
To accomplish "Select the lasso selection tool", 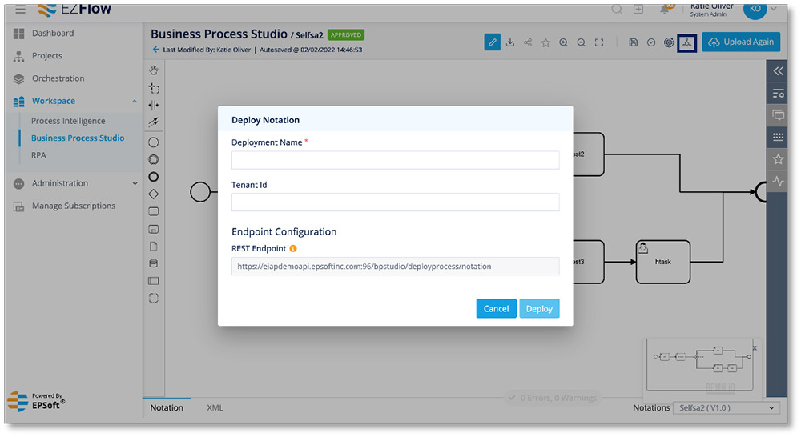I will click(153, 88).
